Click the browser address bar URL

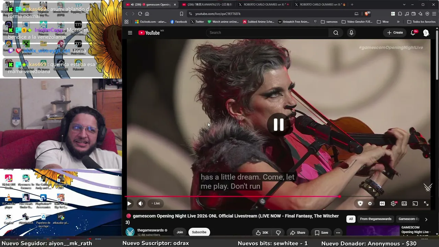point(218,14)
